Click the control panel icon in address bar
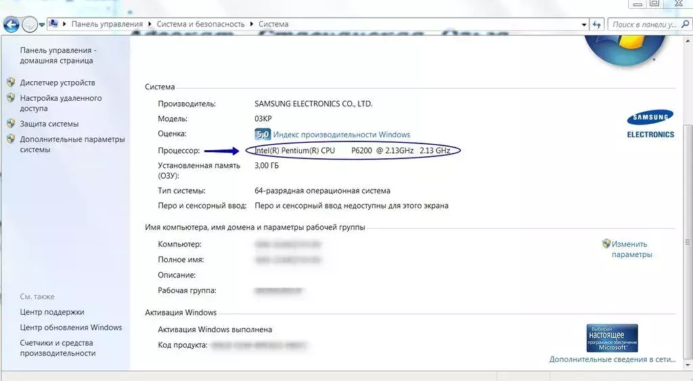 click(53, 24)
